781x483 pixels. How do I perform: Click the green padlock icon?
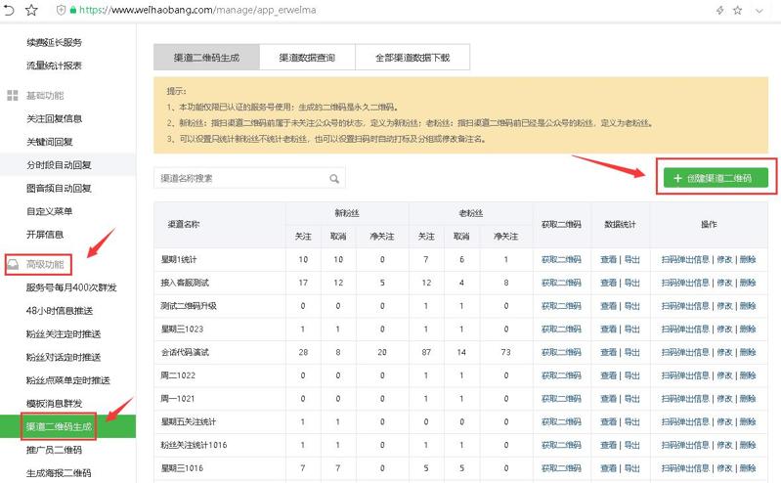tap(72, 10)
